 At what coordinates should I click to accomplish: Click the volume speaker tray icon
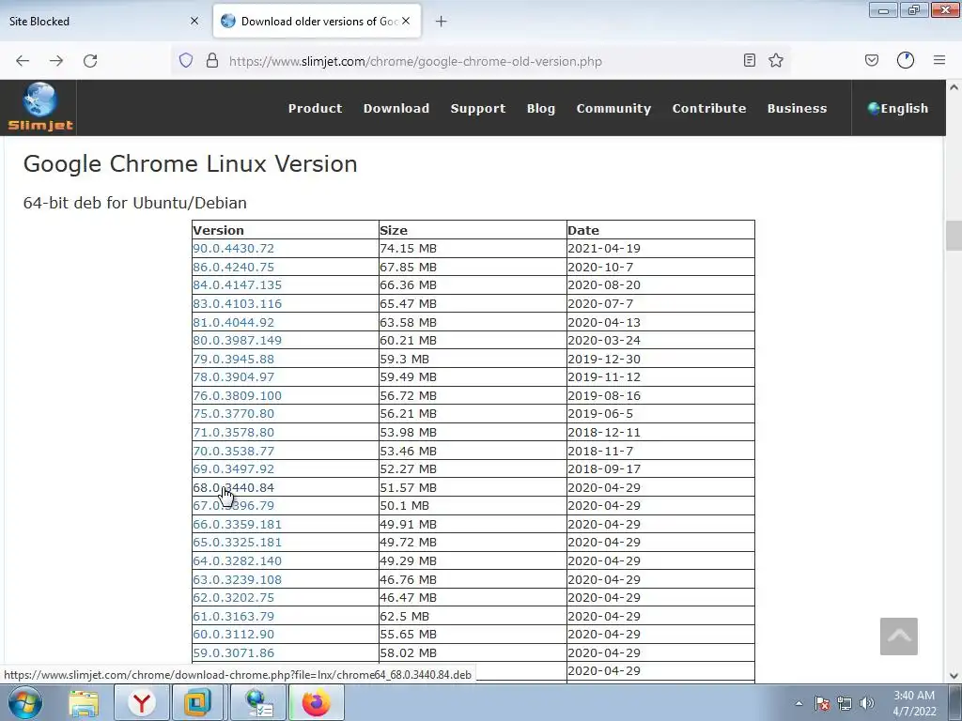click(x=867, y=704)
